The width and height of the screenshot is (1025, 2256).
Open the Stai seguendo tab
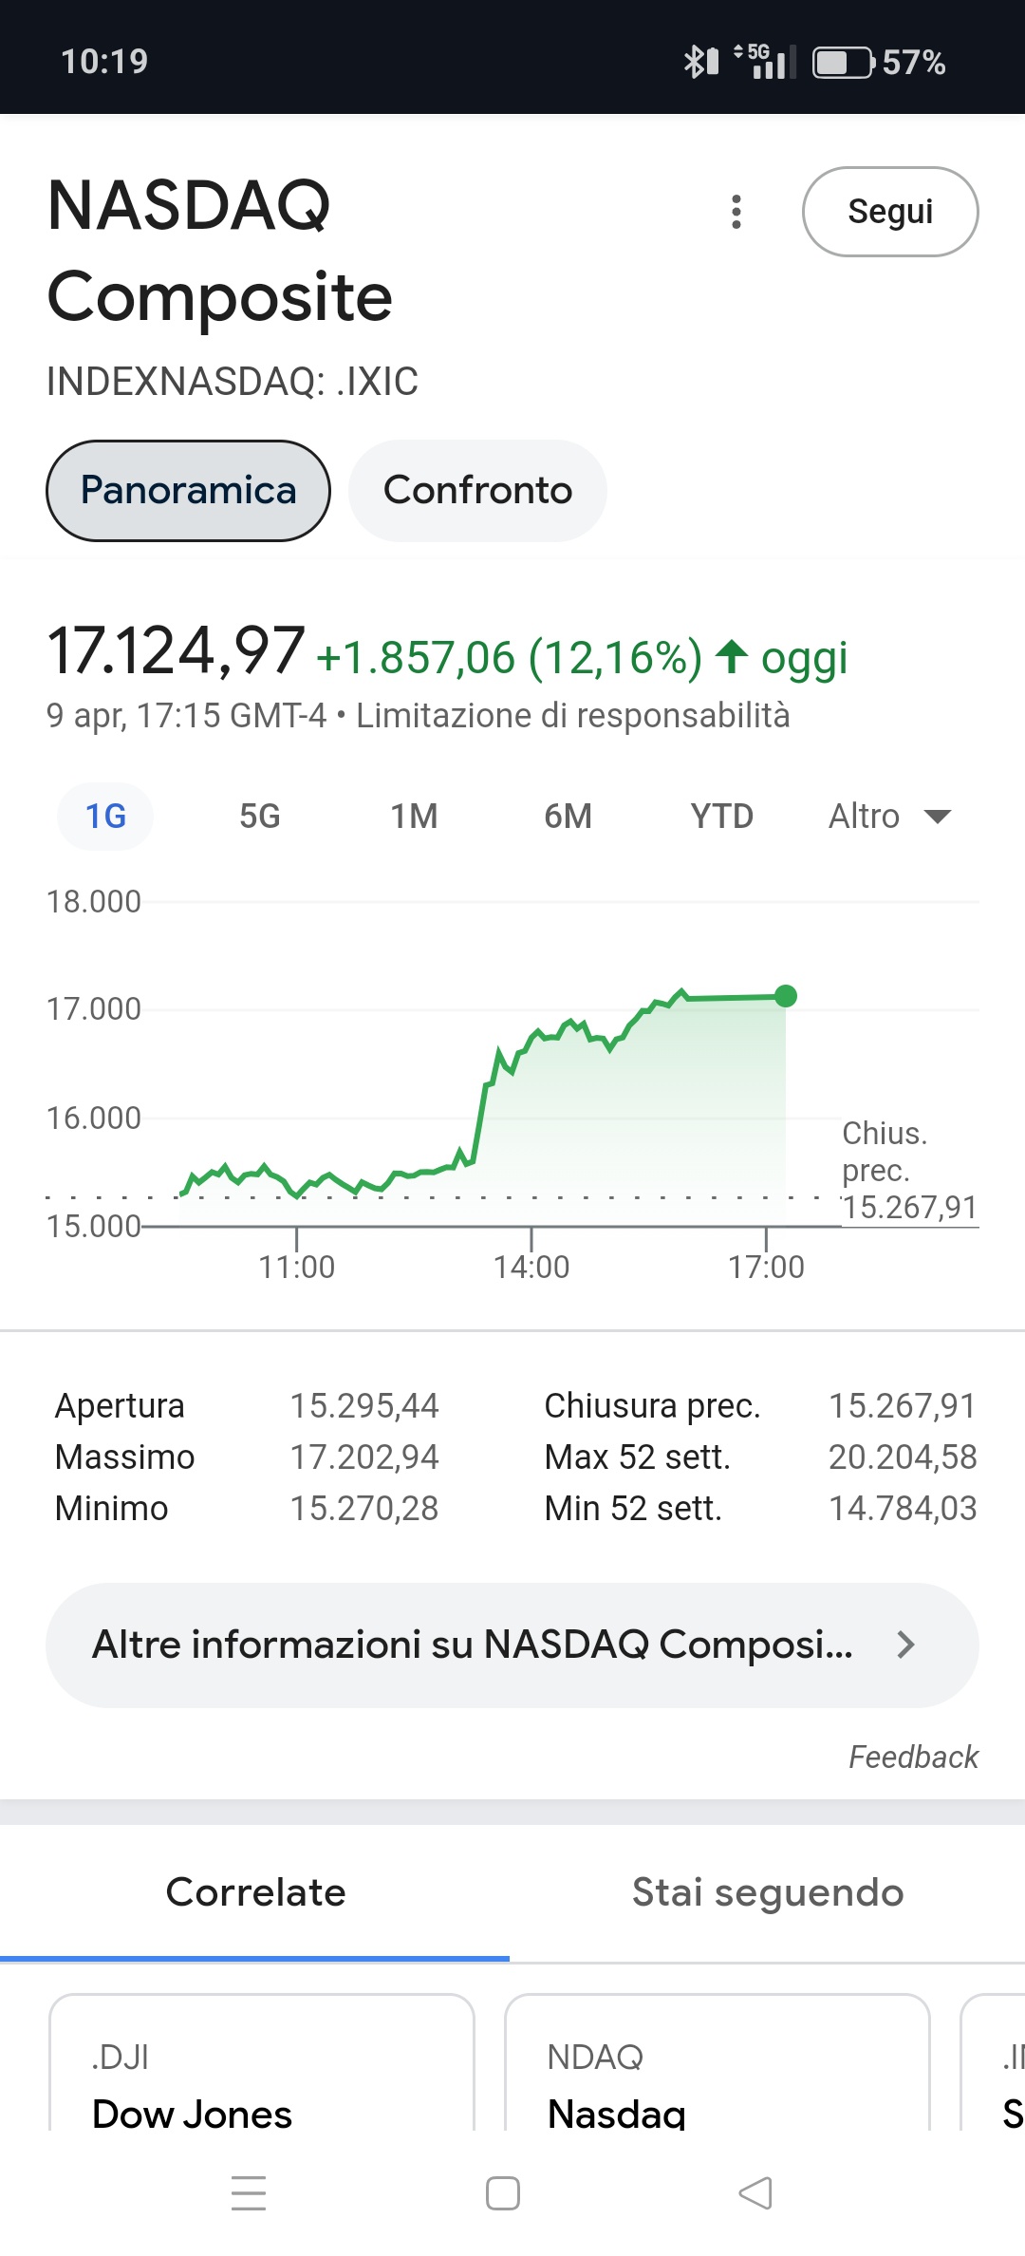click(x=768, y=1892)
